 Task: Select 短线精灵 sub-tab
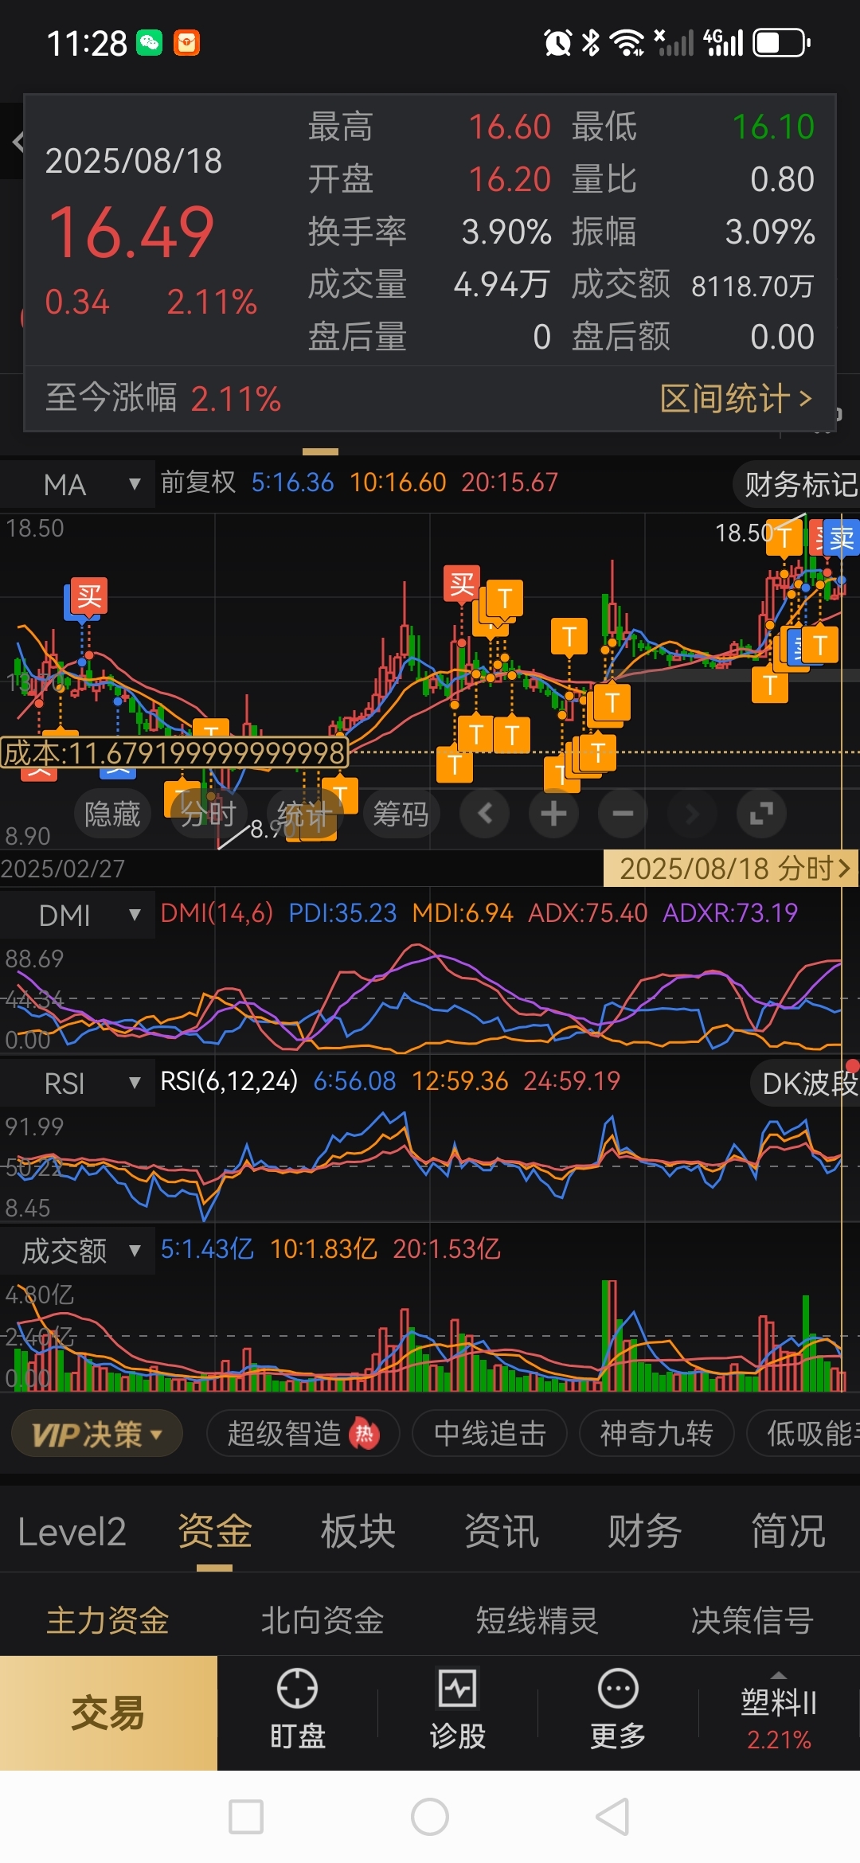click(x=537, y=1621)
